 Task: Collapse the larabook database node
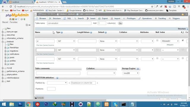[3, 42]
